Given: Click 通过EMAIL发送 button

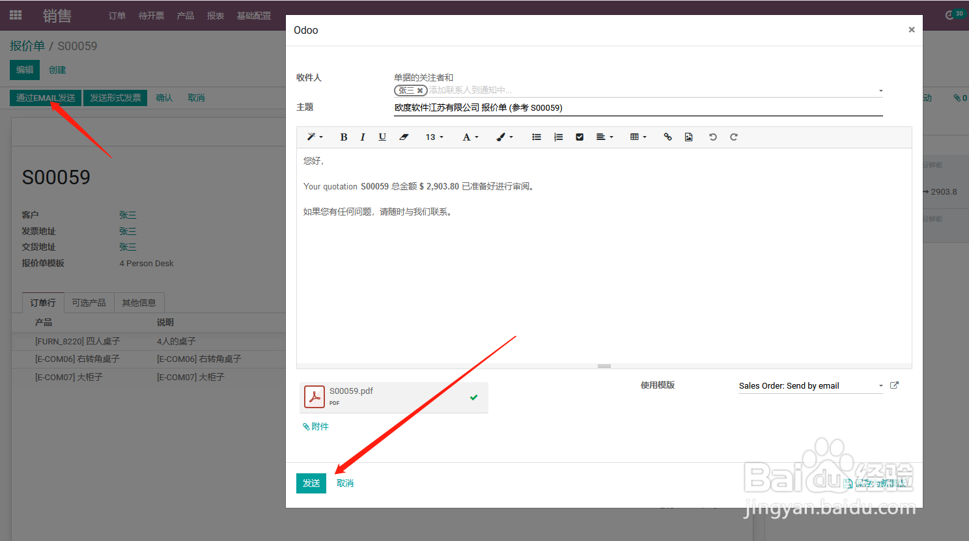Looking at the screenshot, I should (46, 98).
